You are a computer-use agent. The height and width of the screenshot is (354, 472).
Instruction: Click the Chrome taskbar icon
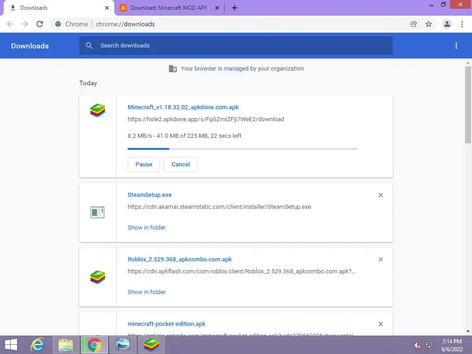coord(94,345)
